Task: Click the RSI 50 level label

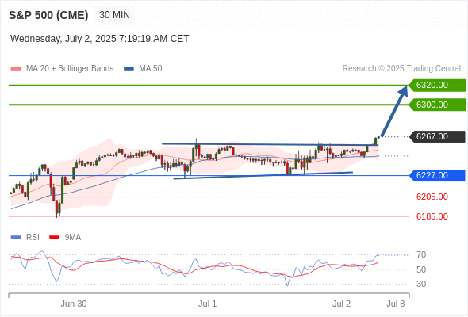Action: point(421,269)
